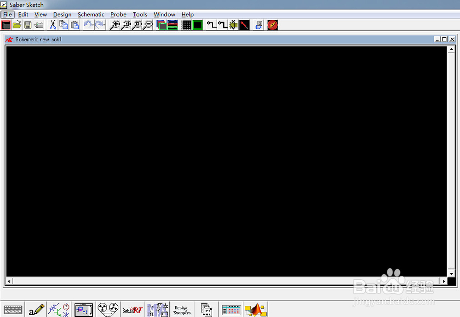Click the vertical scrollbar down arrow

tap(451, 273)
